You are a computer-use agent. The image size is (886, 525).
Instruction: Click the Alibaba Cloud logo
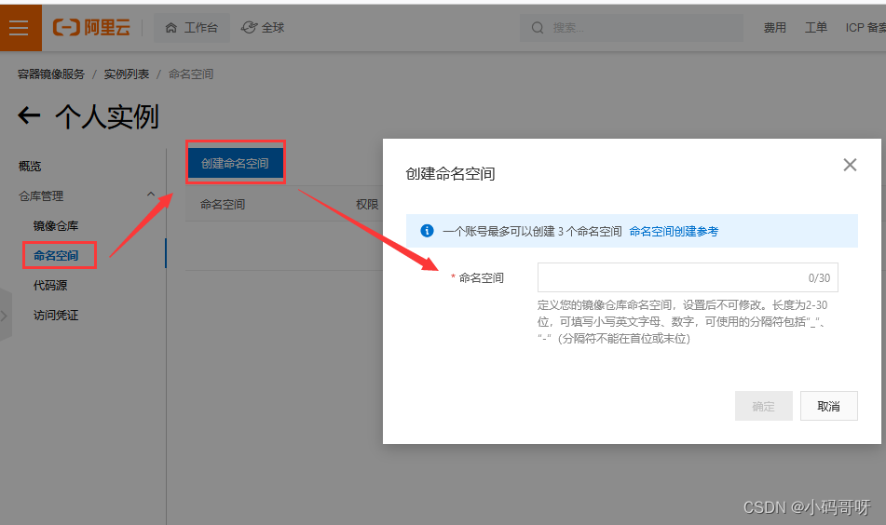[x=91, y=27]
